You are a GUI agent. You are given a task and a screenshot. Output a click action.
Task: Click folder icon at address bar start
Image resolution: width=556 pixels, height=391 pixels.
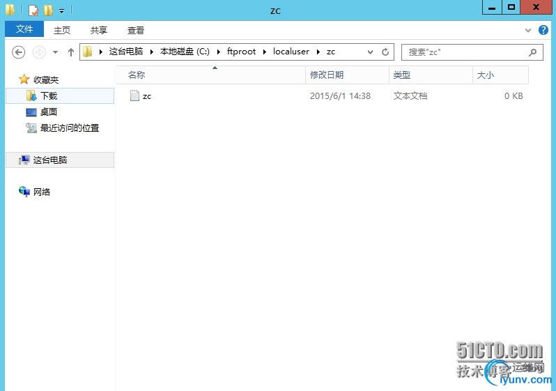click(x=87, y=52)
